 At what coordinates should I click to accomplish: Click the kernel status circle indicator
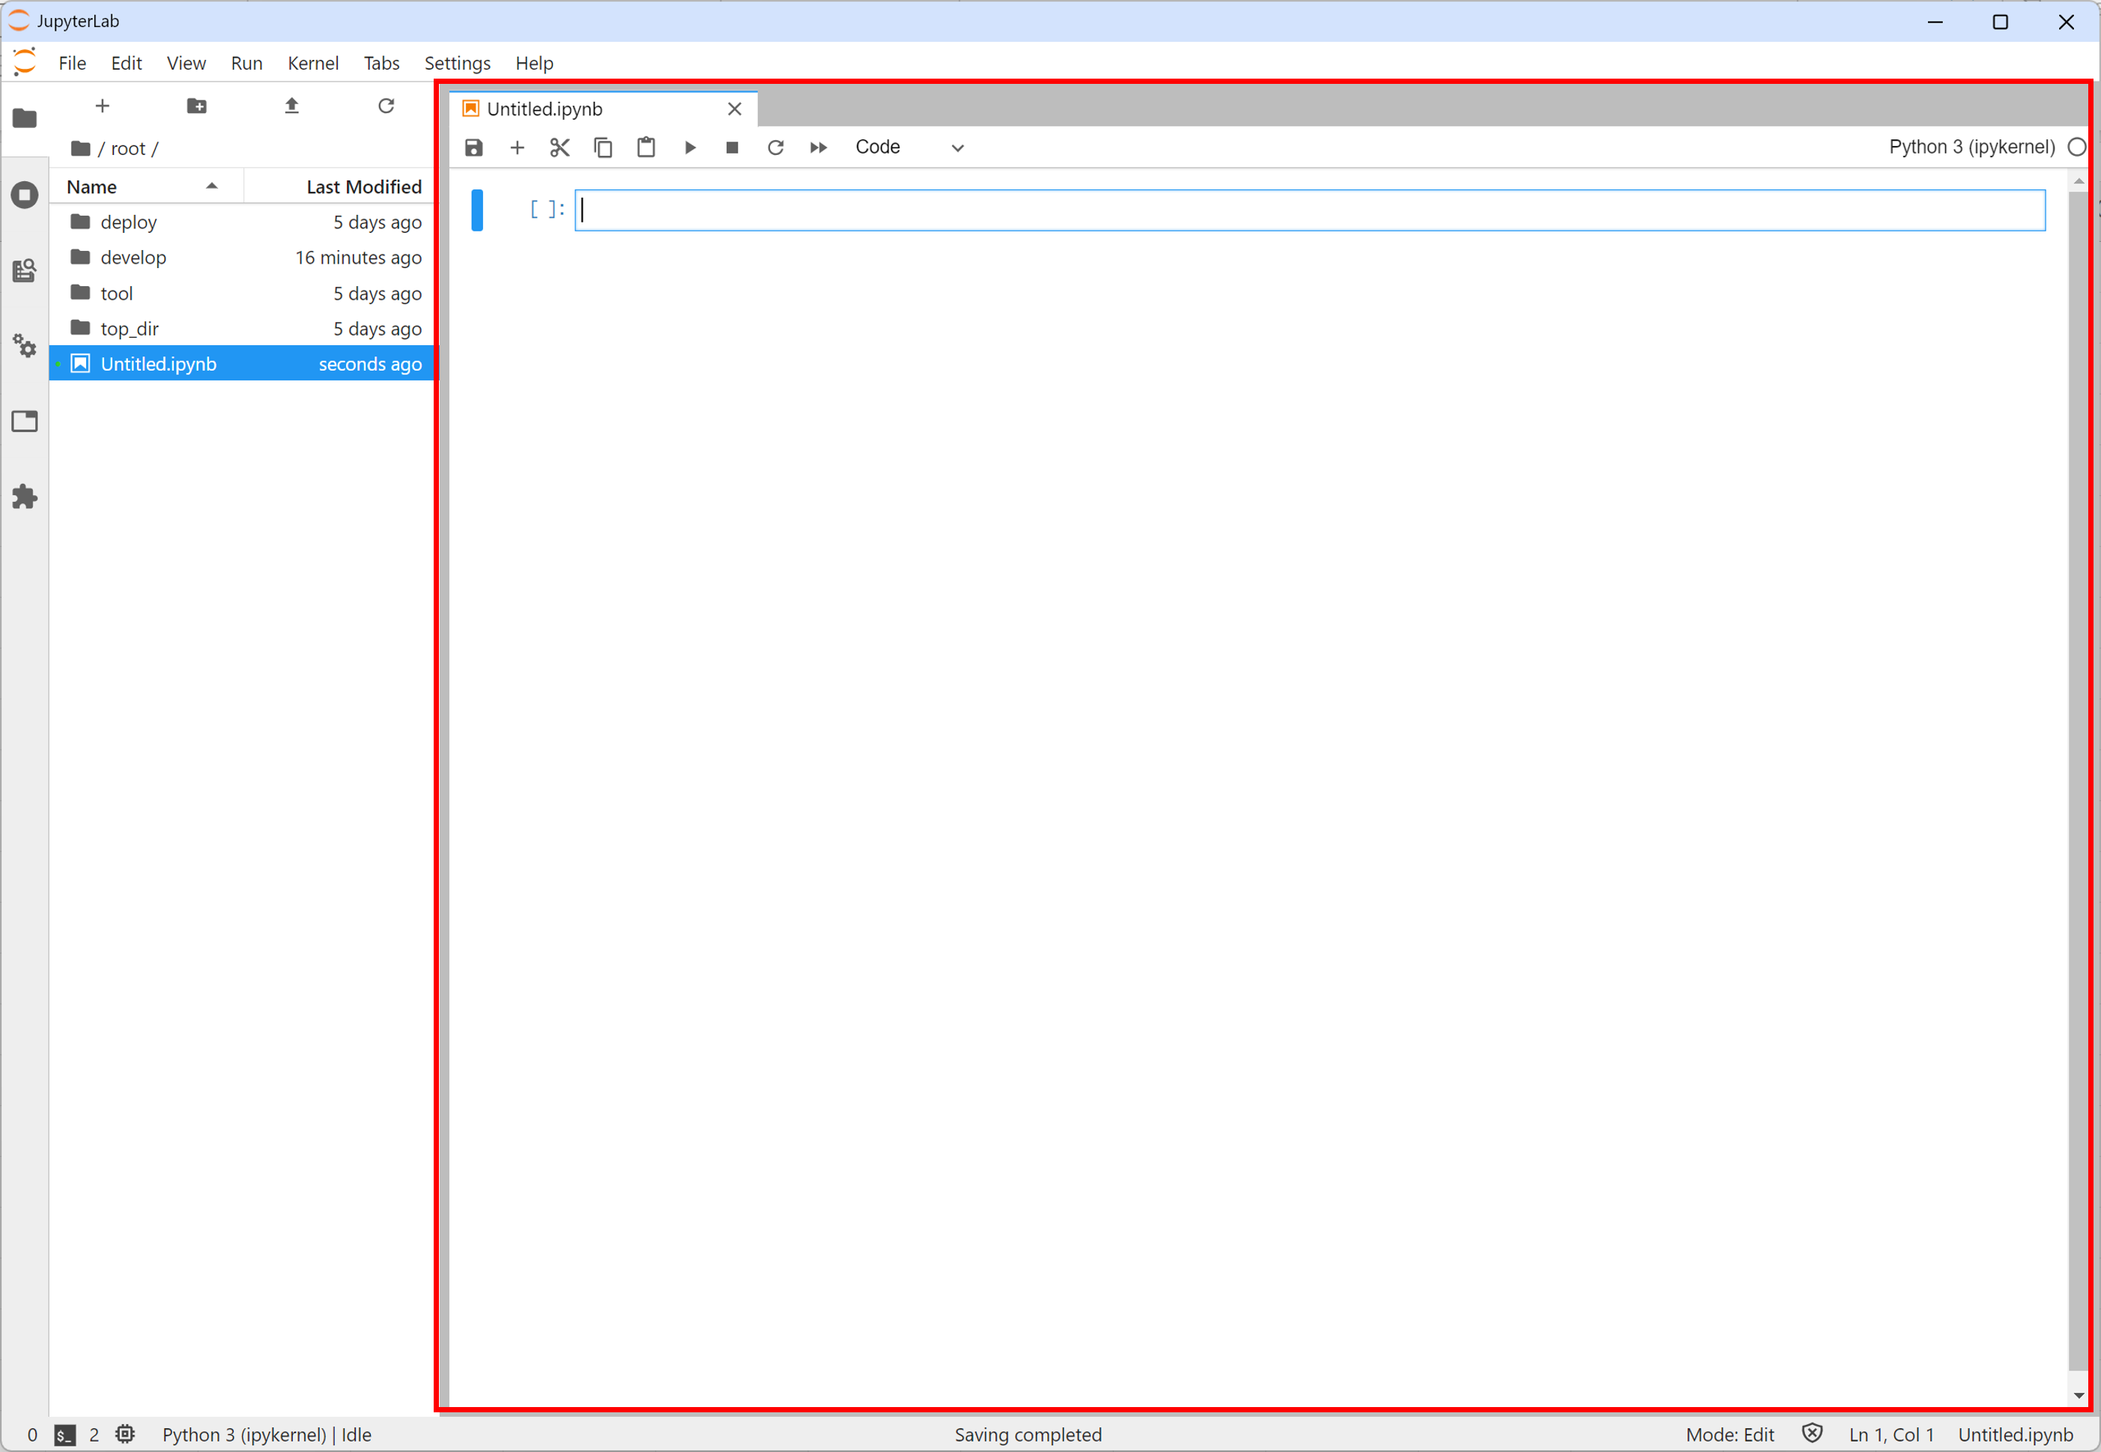[2076, 148]
